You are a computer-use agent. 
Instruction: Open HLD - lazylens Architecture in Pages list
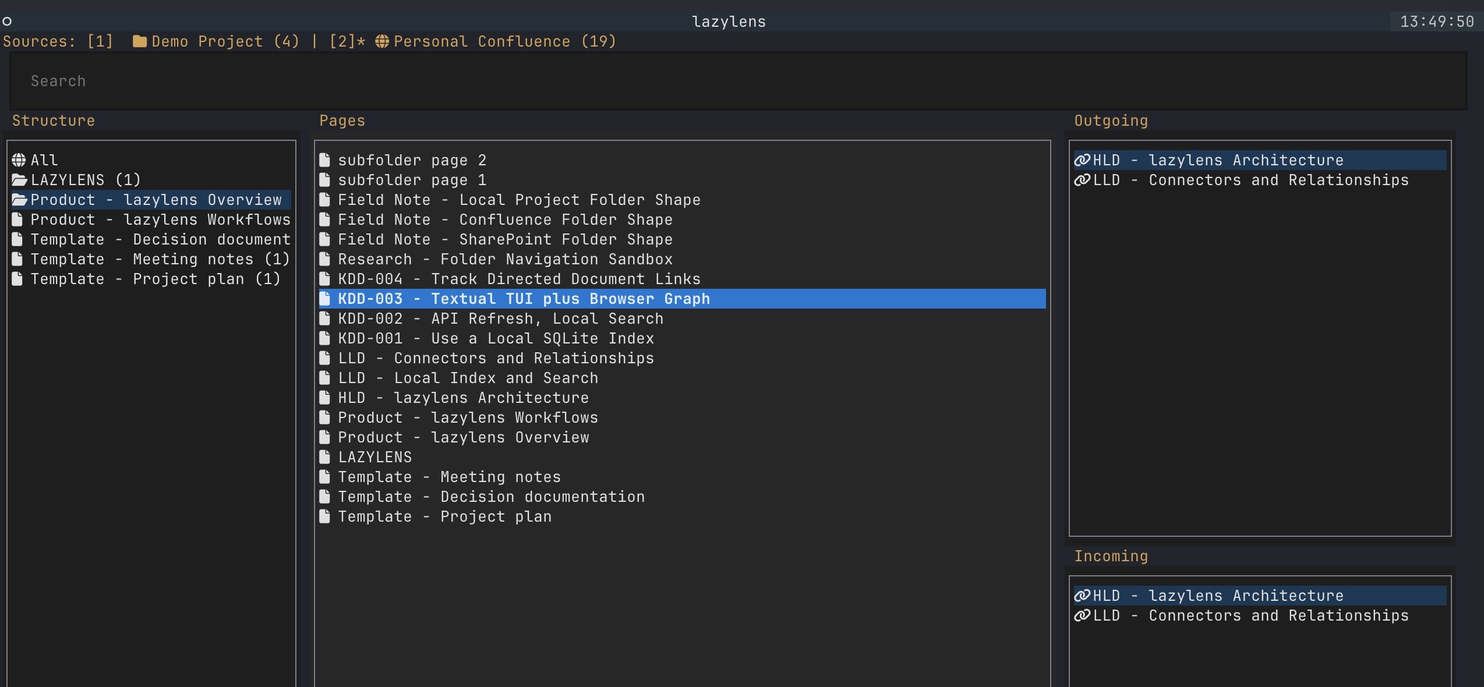point(683,398)
